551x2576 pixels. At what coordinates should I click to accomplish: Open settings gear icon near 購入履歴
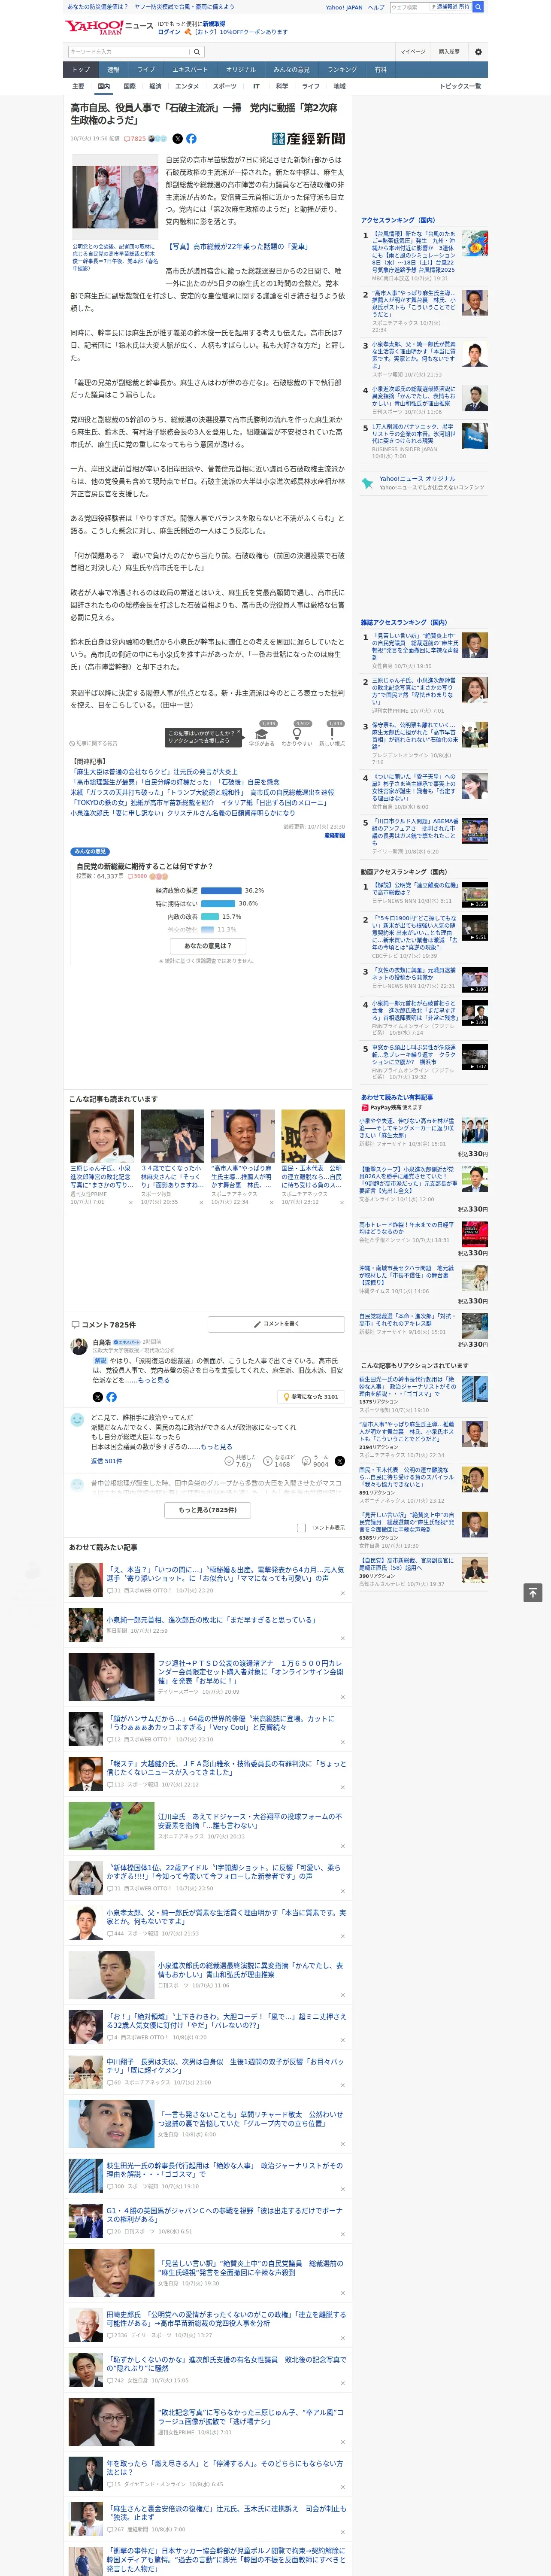pos(478,51)
